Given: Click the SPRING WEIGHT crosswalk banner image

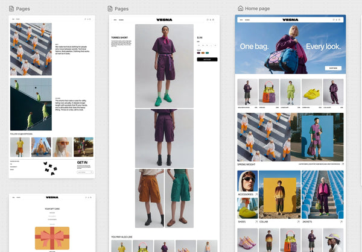Looking at the screenshot, I should pyautogui.click(x=264, y=137).
